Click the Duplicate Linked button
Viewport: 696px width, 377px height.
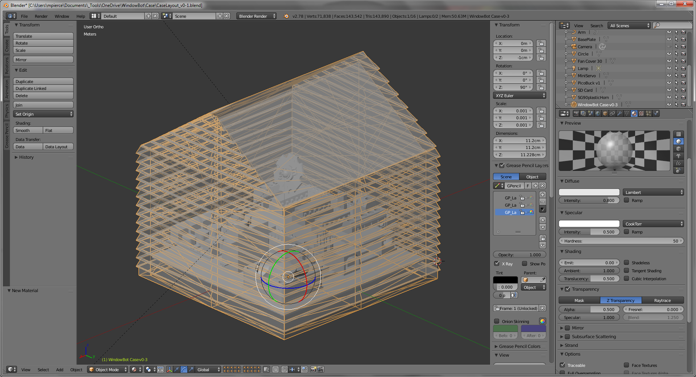pos(43,88)
